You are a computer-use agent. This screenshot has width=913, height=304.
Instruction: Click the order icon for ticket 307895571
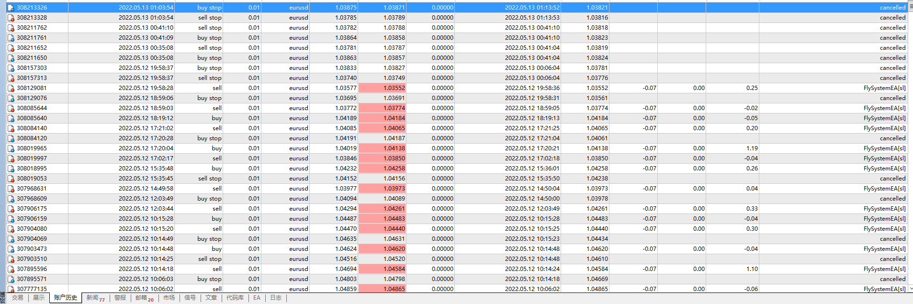tap(11, 279)
